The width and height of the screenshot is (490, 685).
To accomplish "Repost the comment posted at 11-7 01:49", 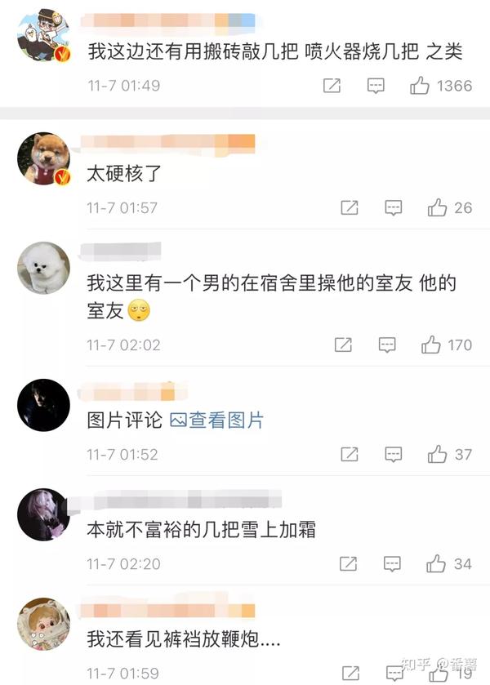I will tap(332, 86).
